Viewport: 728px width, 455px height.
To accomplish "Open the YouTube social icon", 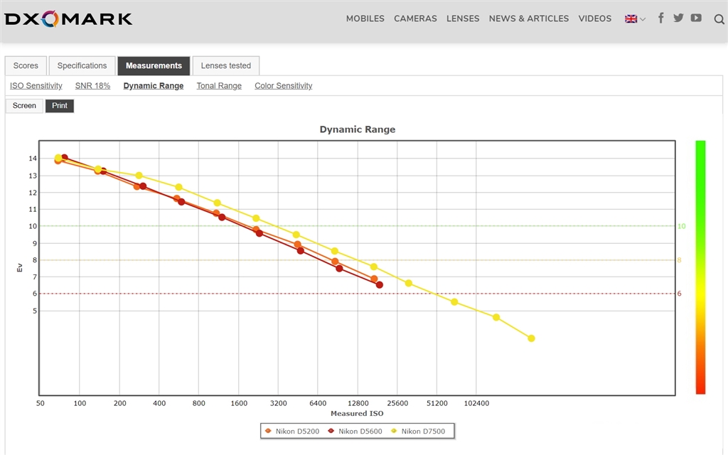I will (696, 18).
